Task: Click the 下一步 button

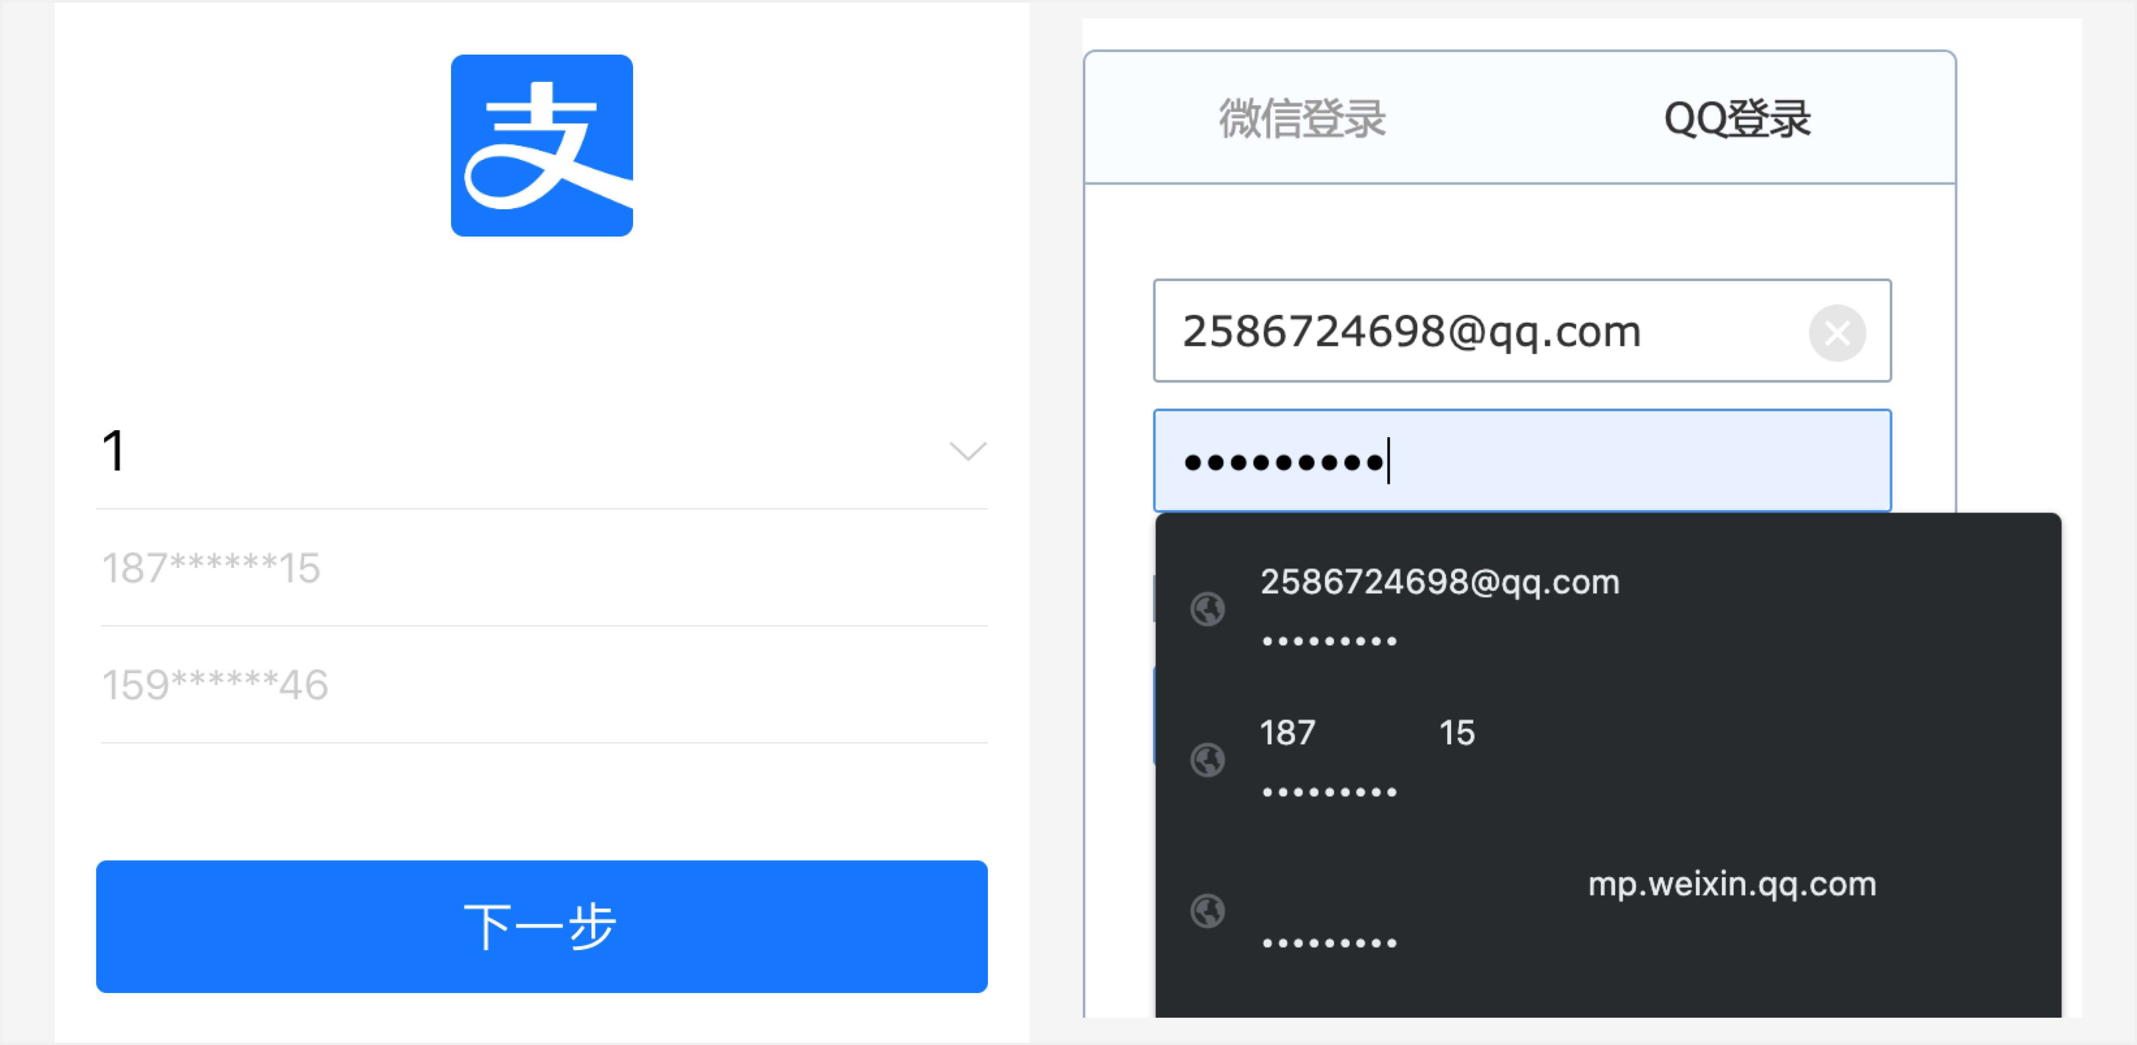Action: 542,925
